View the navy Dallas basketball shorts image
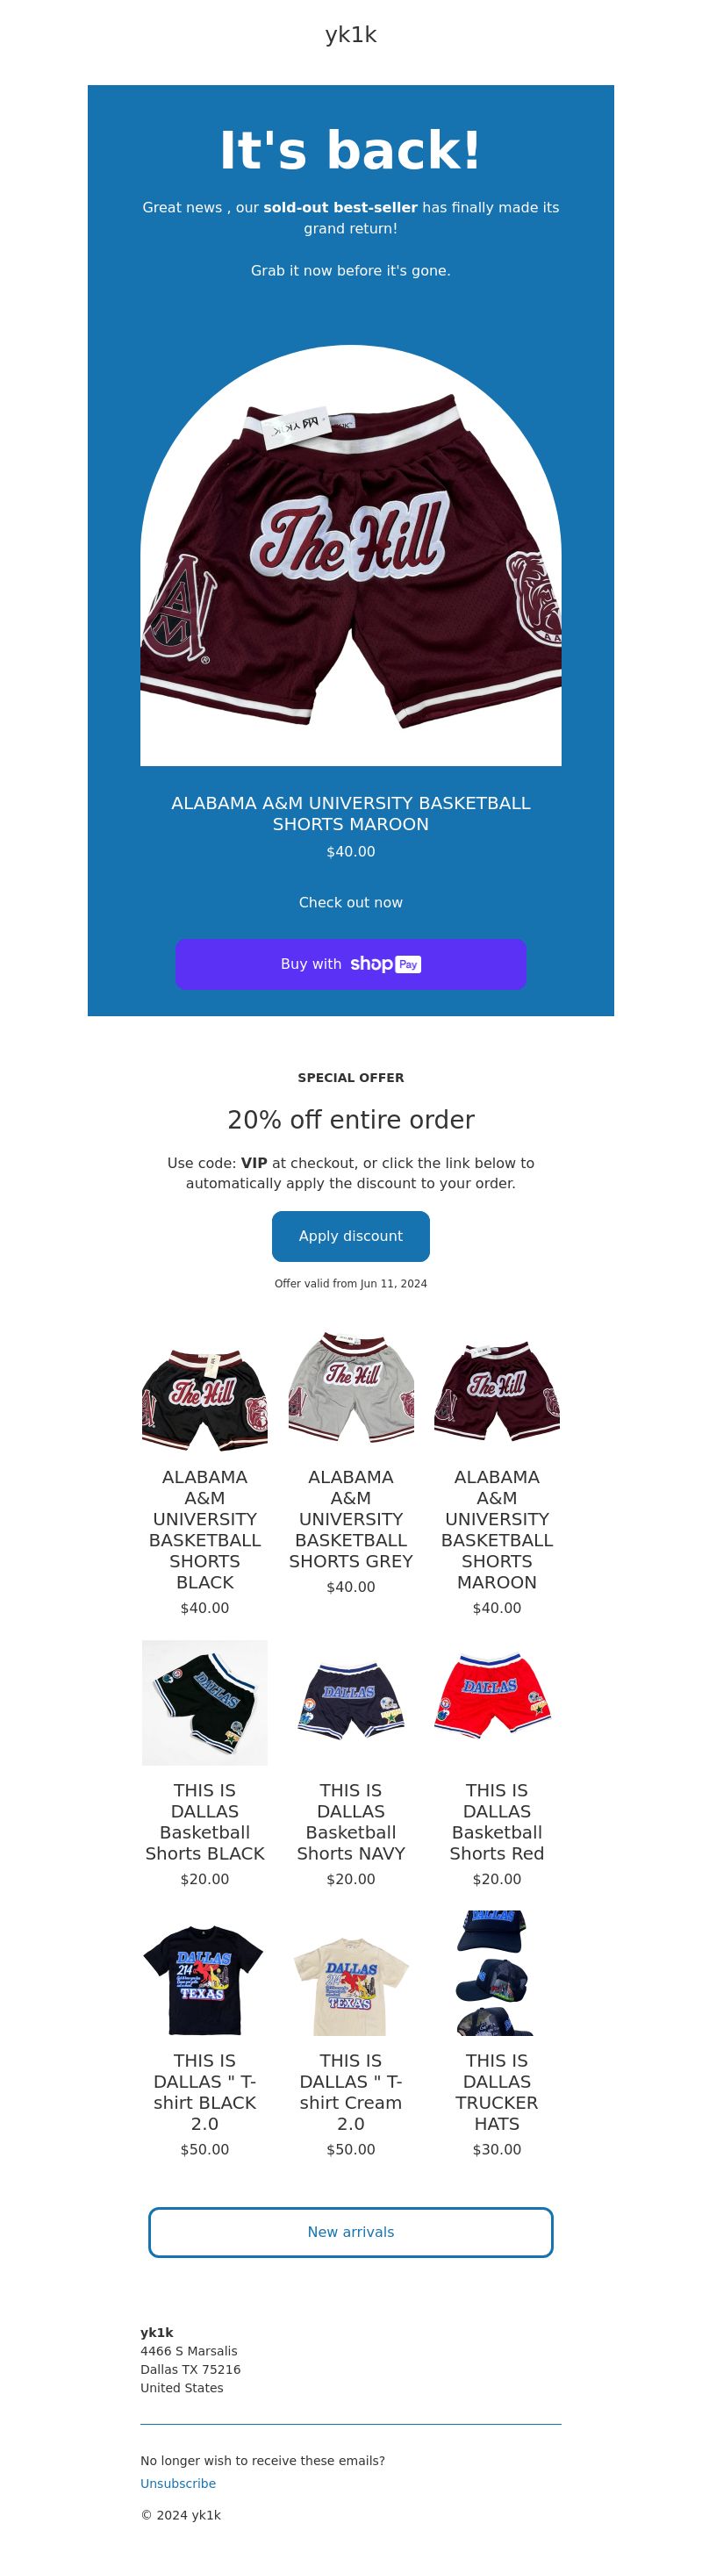 click(350, 1702)
